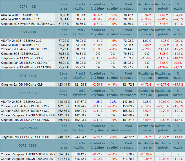
Task: Select the +16,97 € half-year difference cell
Action: coord(163,45)
